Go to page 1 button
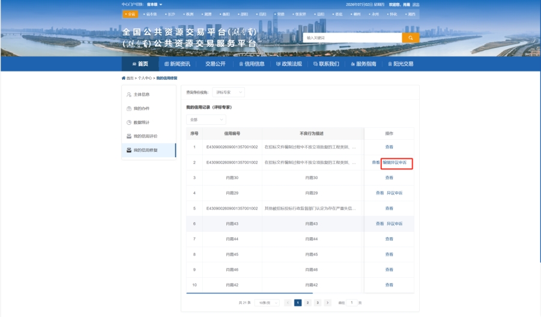Screen dimensions: 541x317 pos(298,303)
